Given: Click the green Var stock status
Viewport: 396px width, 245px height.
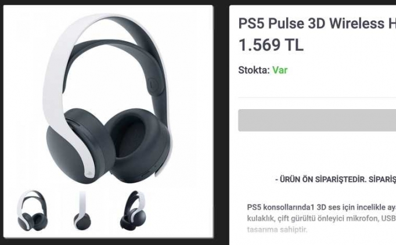Looking at the screenshot, I should point(280,70).
